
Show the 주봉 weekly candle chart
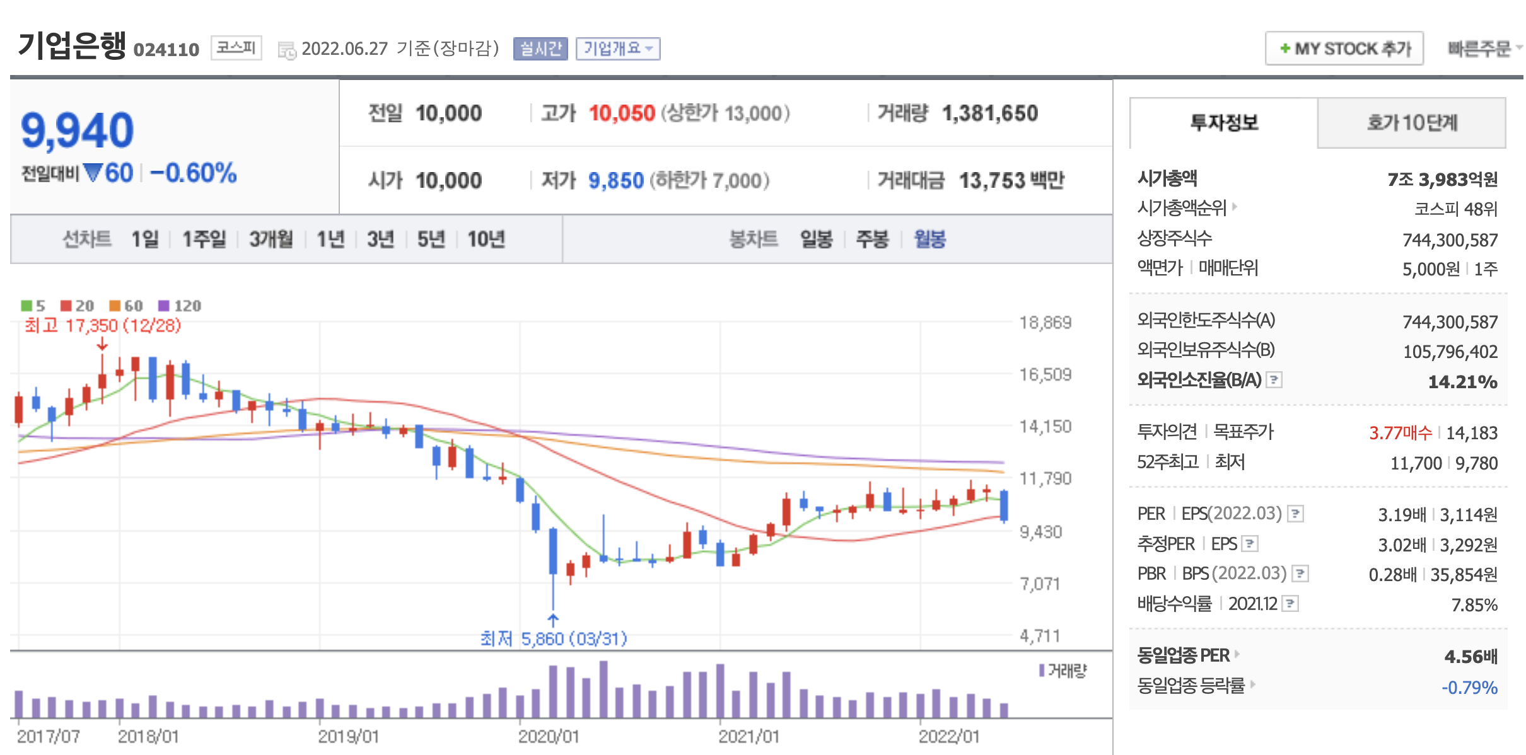click(873, 239)
